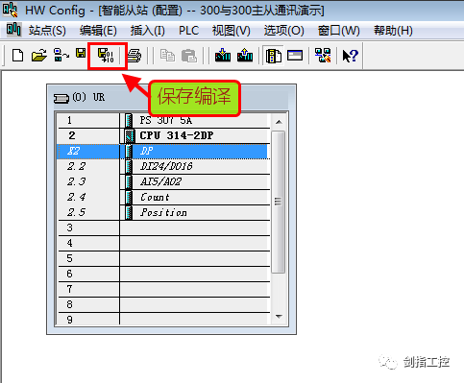Select the CPU 314-2DP row
Screen dimensions: 464x383
pos(163,135)
